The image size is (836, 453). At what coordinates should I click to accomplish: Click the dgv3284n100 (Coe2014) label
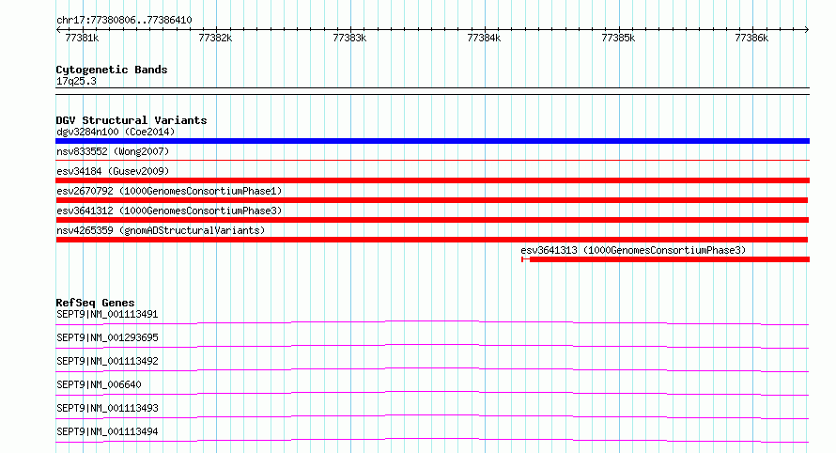coord(116,132)
